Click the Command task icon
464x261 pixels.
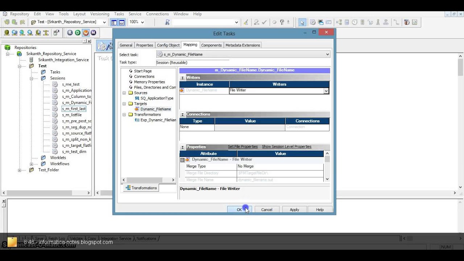coord(321,22)
